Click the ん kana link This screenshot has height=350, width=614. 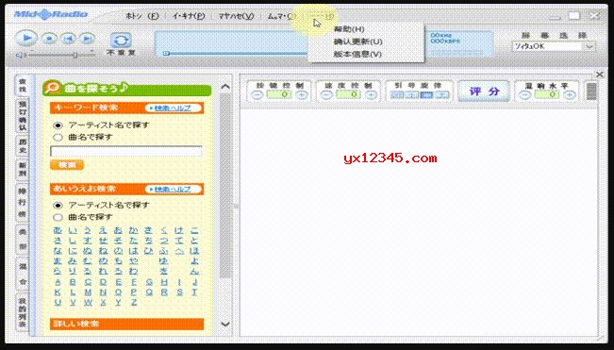click(x=194, y=271)
